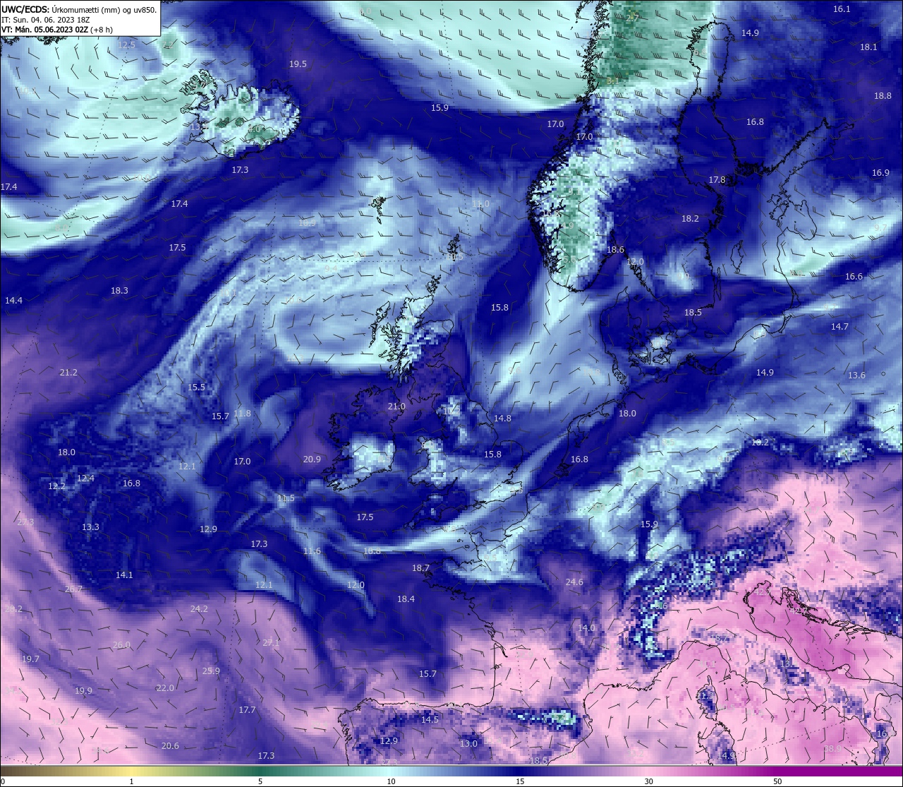The width and height of the screenshot is (903, 787).
Task: Click the 14.7 value label on the map
Action: pos(840,327)
